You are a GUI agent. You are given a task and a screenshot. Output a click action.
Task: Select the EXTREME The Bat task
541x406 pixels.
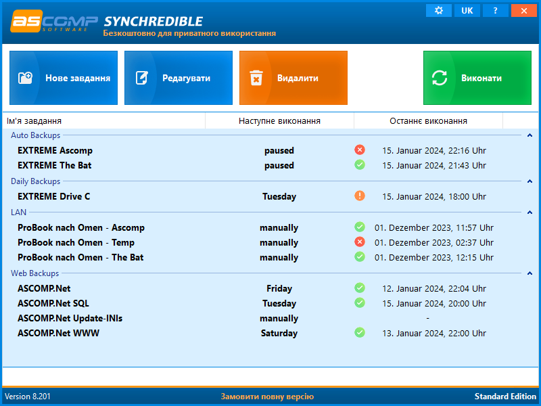tap(55, 165)
